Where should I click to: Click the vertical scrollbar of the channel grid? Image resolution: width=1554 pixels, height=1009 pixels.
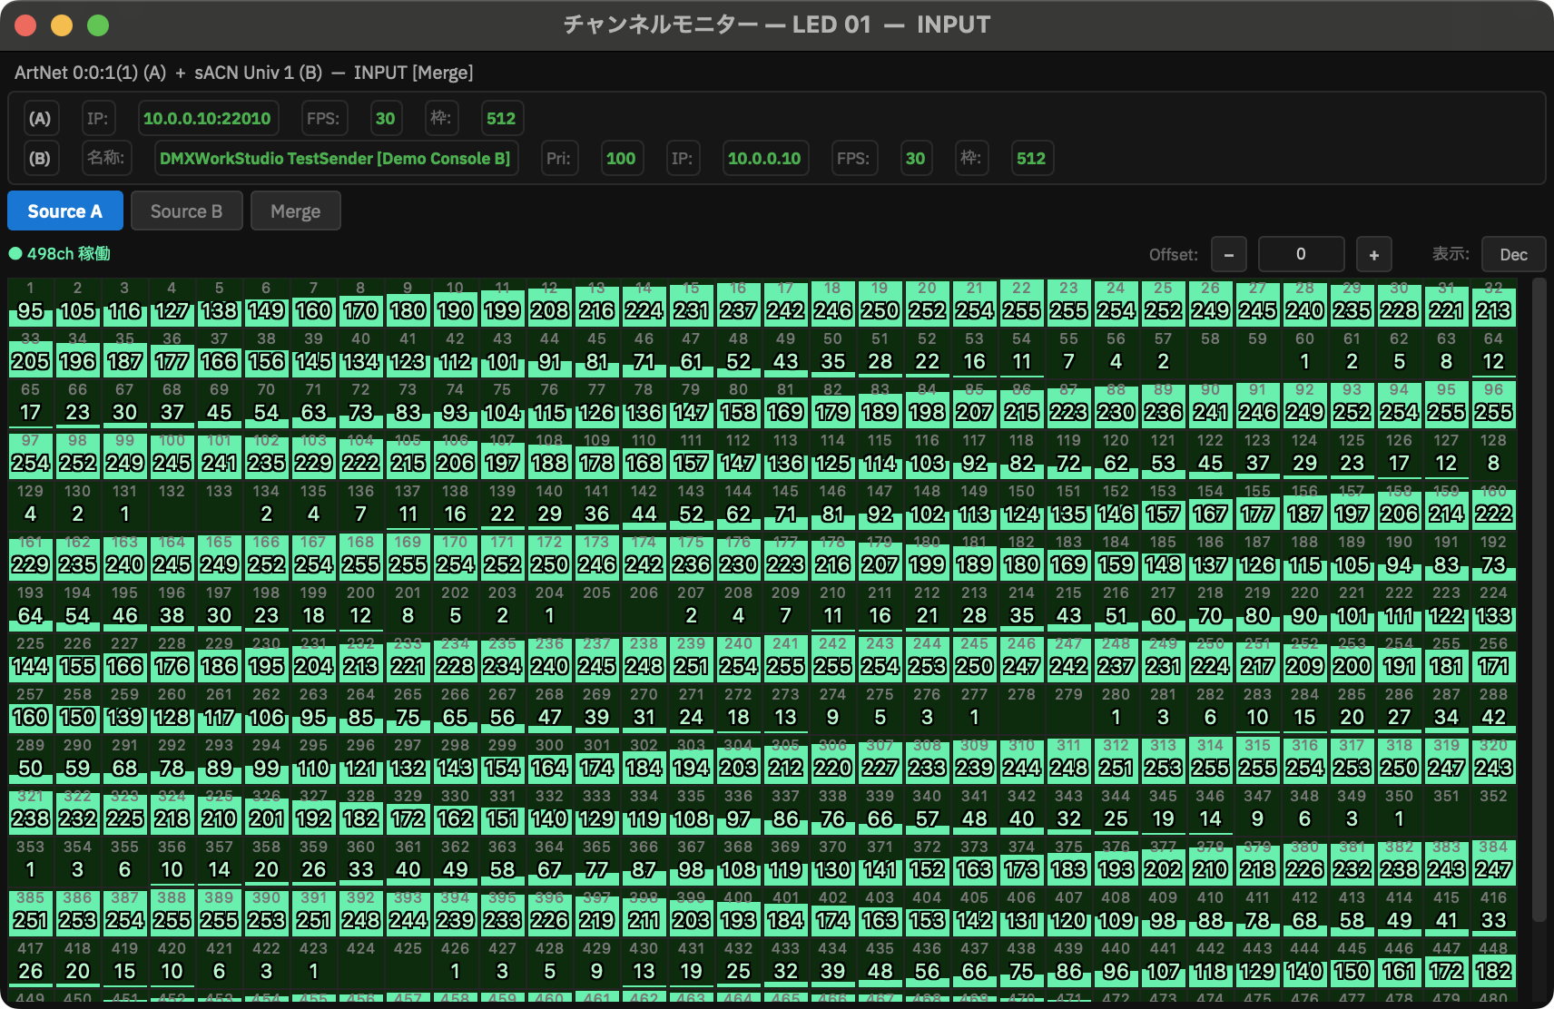1538,599
